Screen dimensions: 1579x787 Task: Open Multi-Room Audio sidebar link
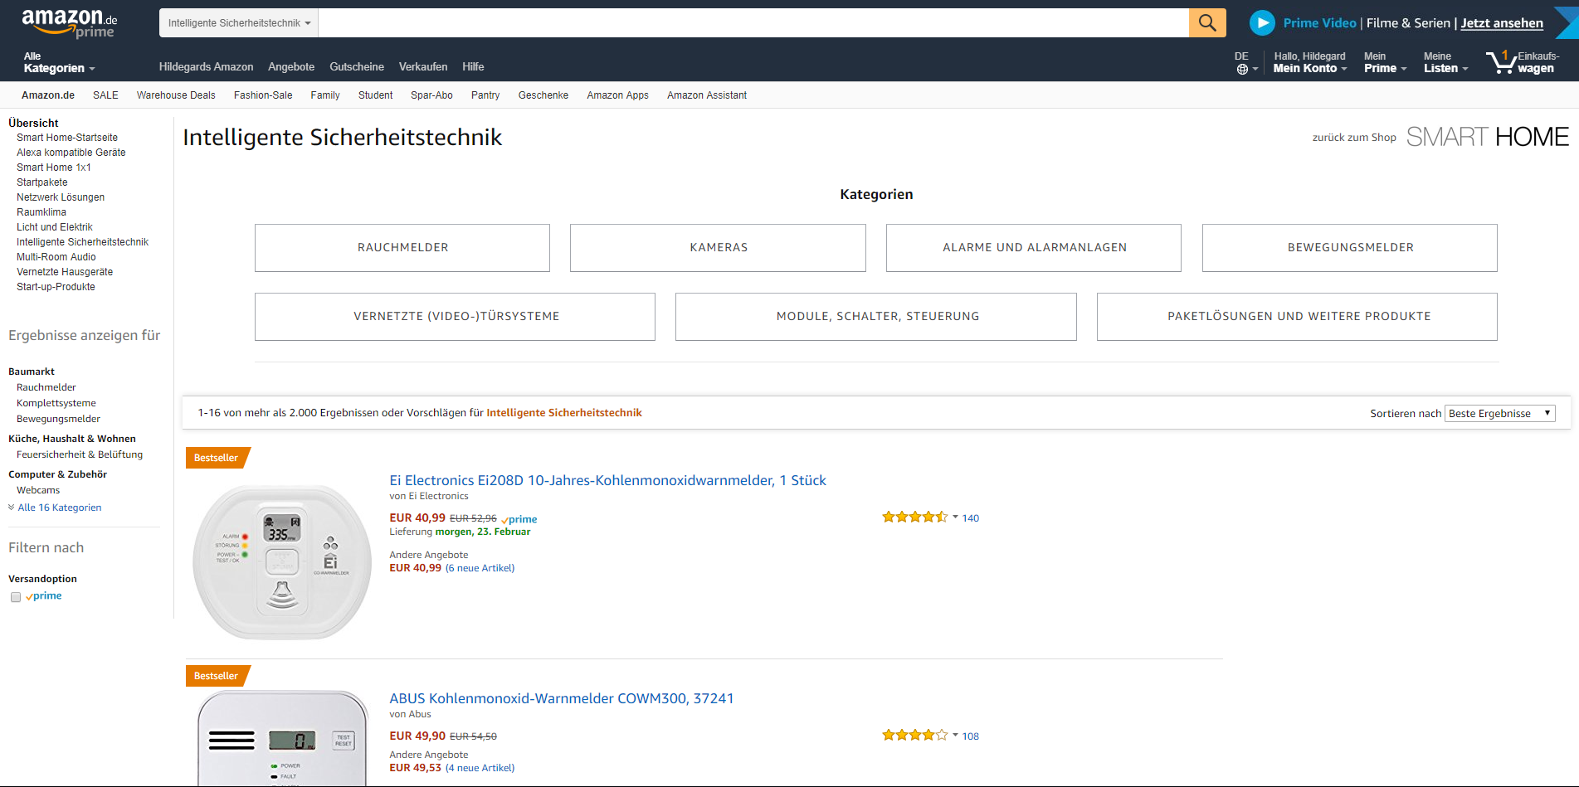coord(56,257)
